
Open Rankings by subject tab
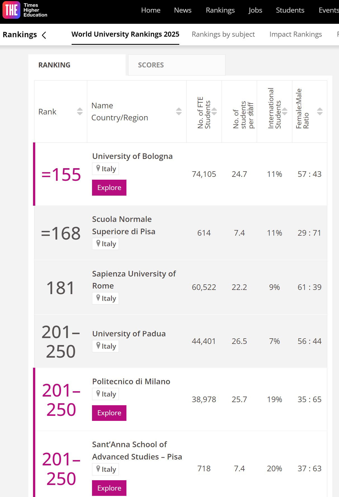coord(223,34)
